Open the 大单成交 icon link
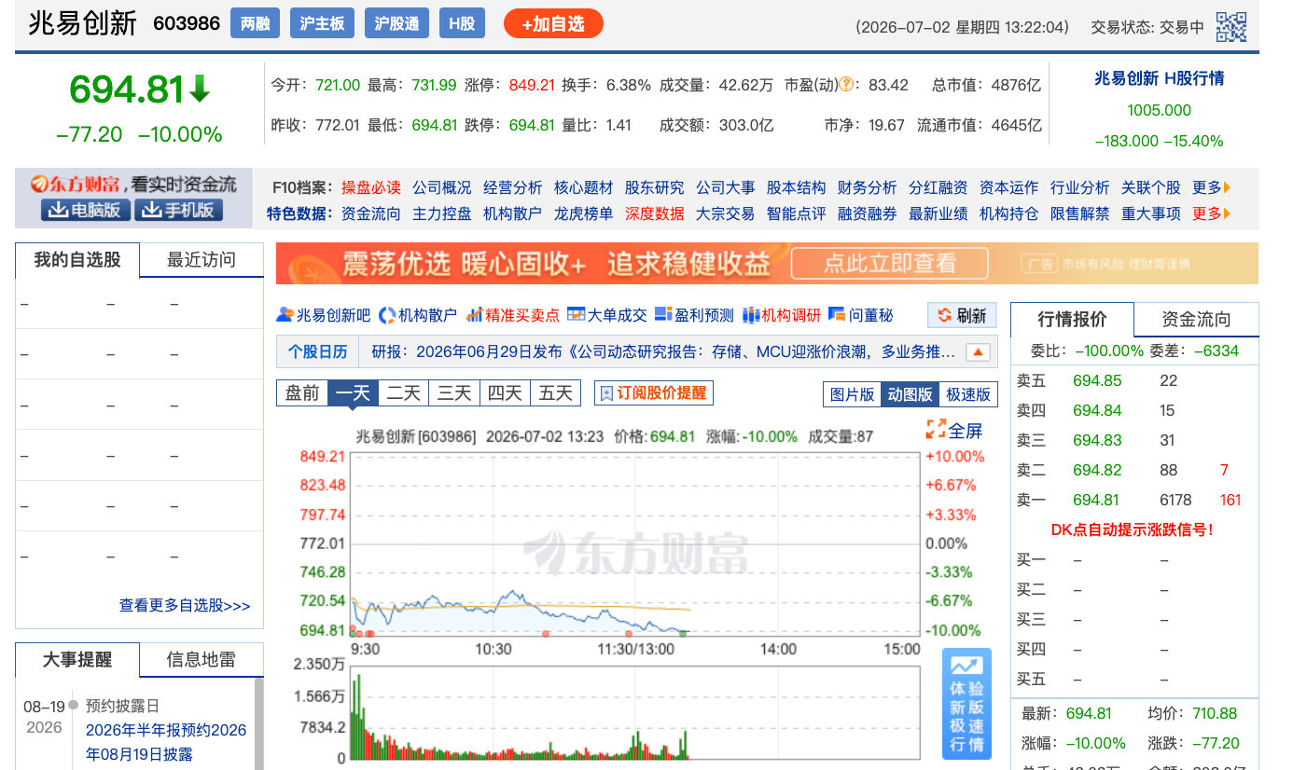The height and width of the screenshot is (770, 1293). click(x=607, y=315)
